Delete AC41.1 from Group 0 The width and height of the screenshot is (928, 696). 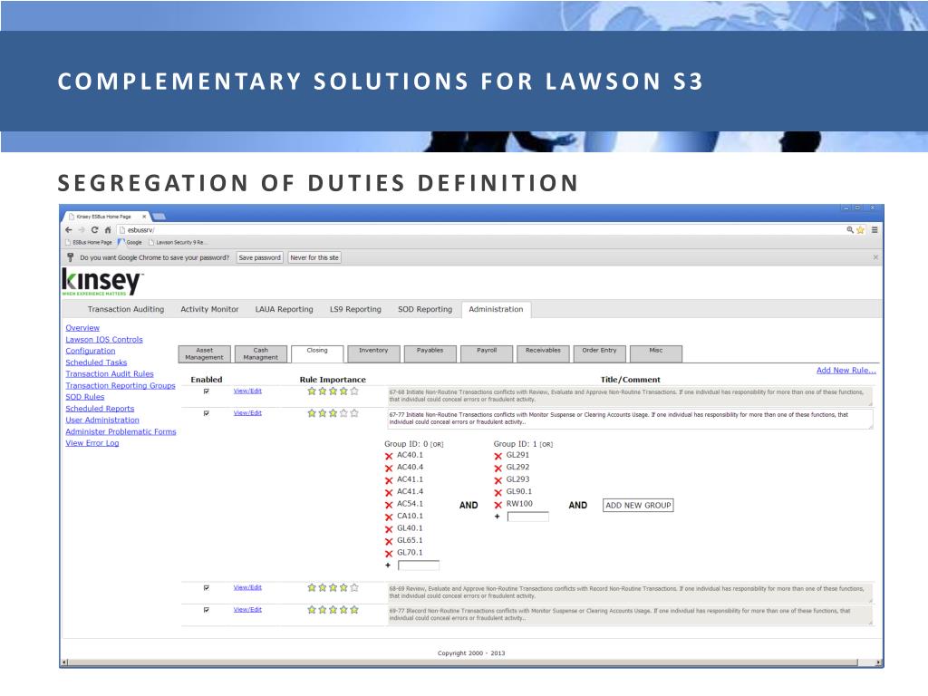click(x=389, y=480)
